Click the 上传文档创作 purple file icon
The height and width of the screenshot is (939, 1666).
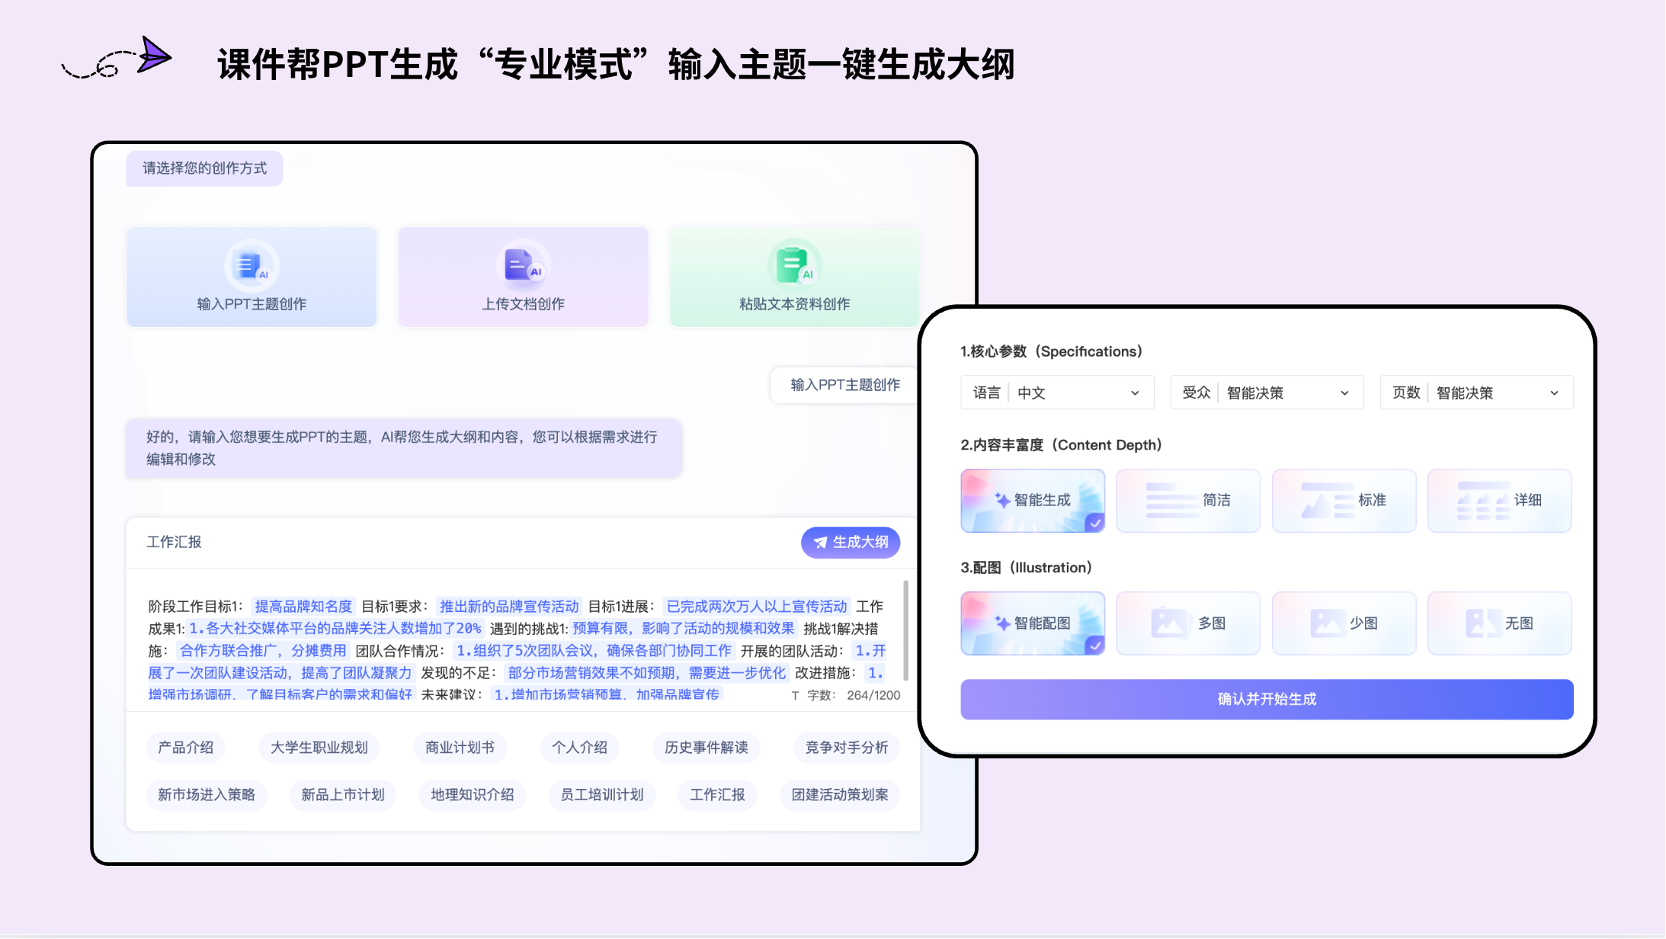(x=522, y=266)
